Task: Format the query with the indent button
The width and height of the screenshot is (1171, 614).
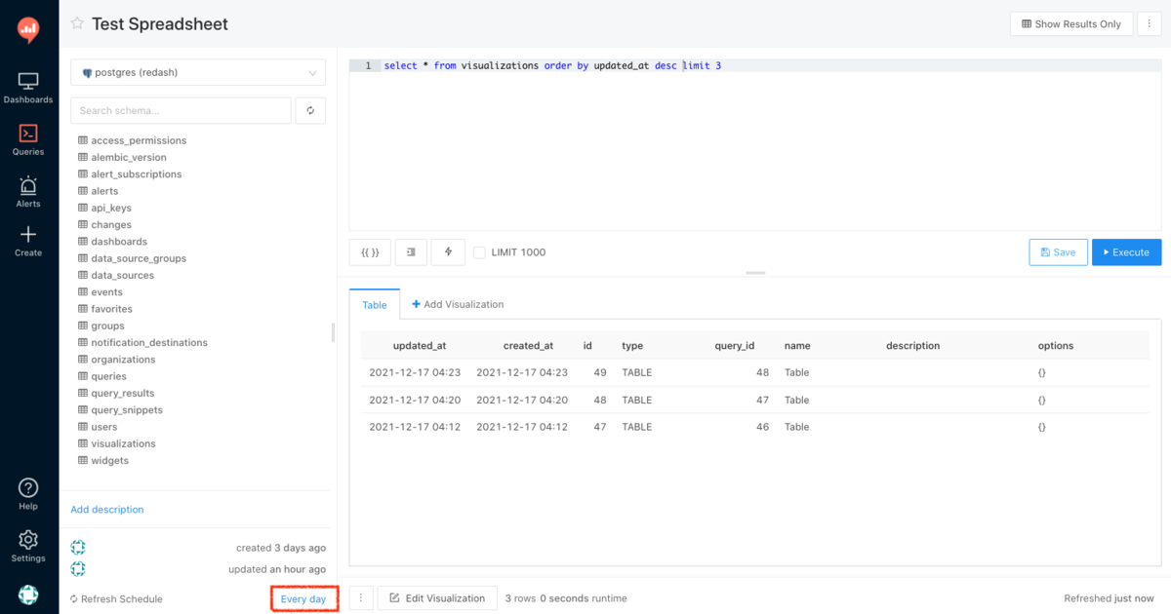Action: [411, 252]
